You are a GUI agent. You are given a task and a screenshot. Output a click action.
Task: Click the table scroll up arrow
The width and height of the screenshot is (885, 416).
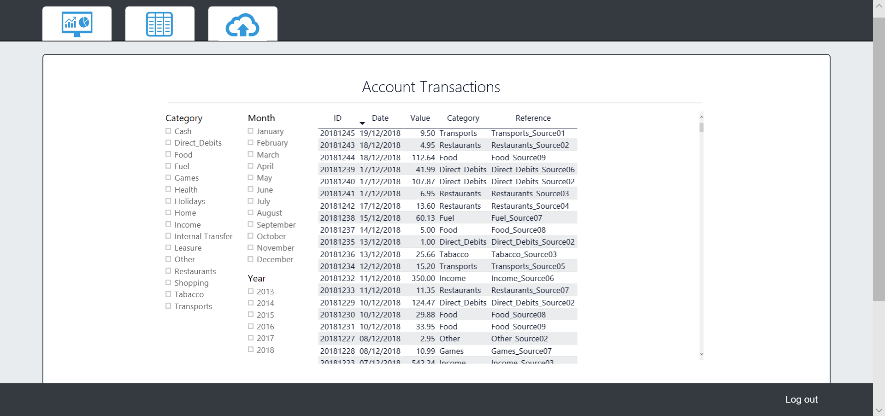(702, 117)
